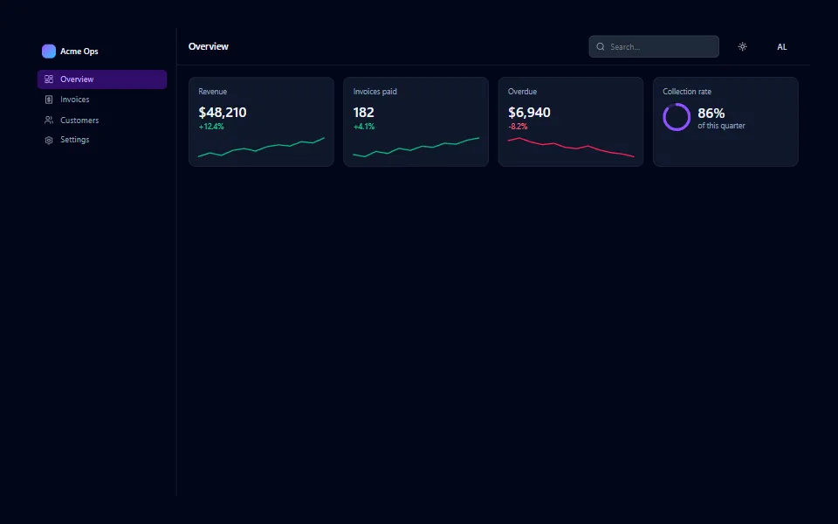Toggle light theme with sun icon
This screenshot has width=838, height=524.
click(x=742, y=46)
